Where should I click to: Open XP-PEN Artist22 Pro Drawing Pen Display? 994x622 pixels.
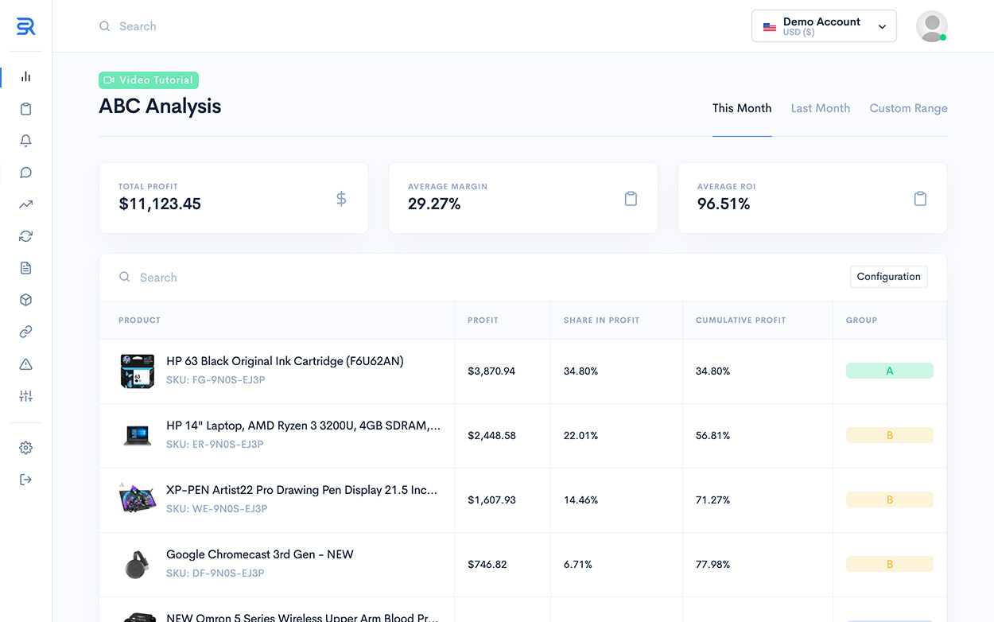[302, 490]
